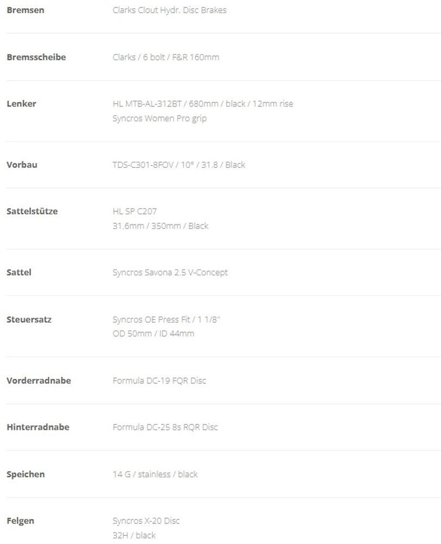Click the Syncros Savona 2.5 V-Concept text
Viewport: 441px width, 544px height.
click(x=170, y=272)
